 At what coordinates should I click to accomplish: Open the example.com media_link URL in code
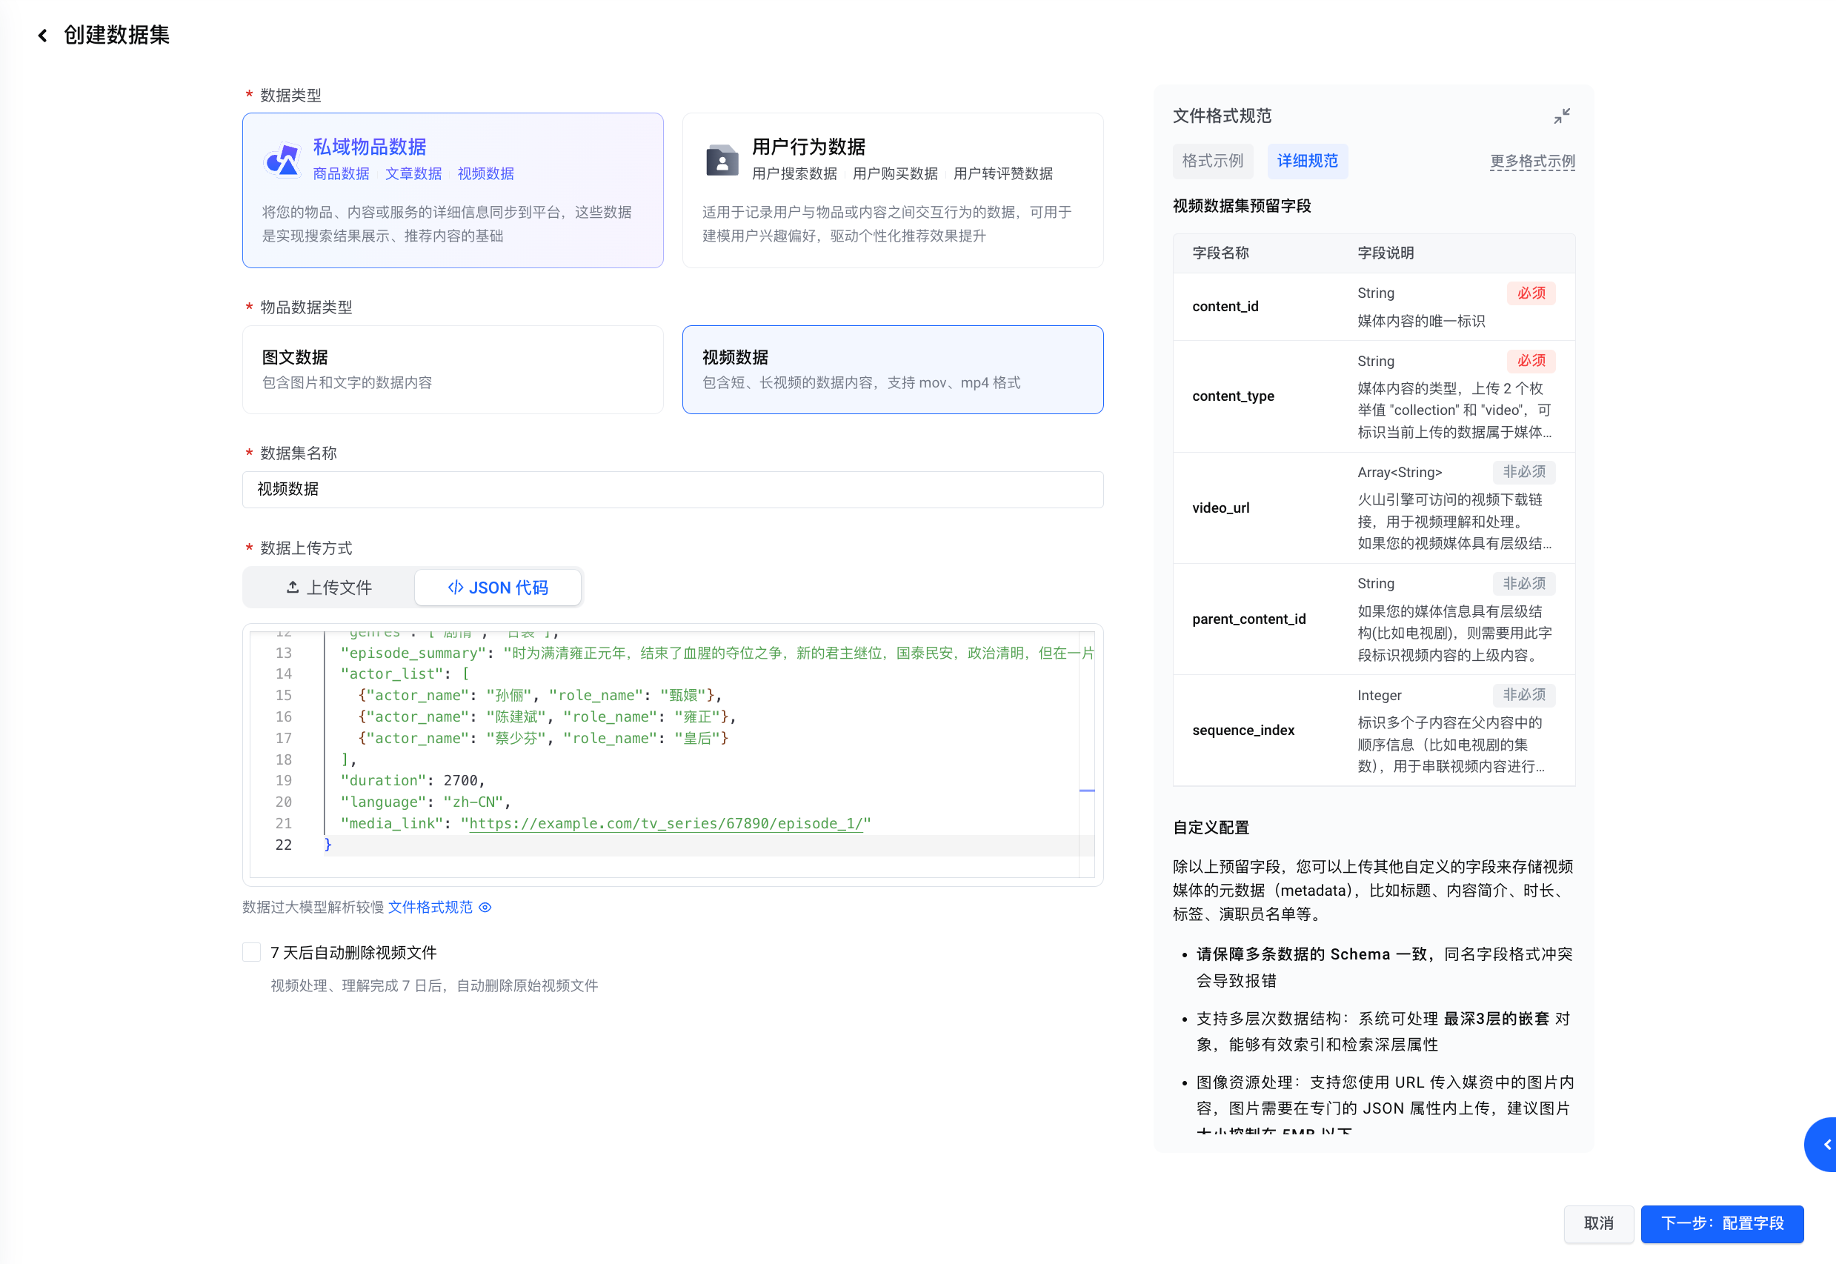point(665,824)
